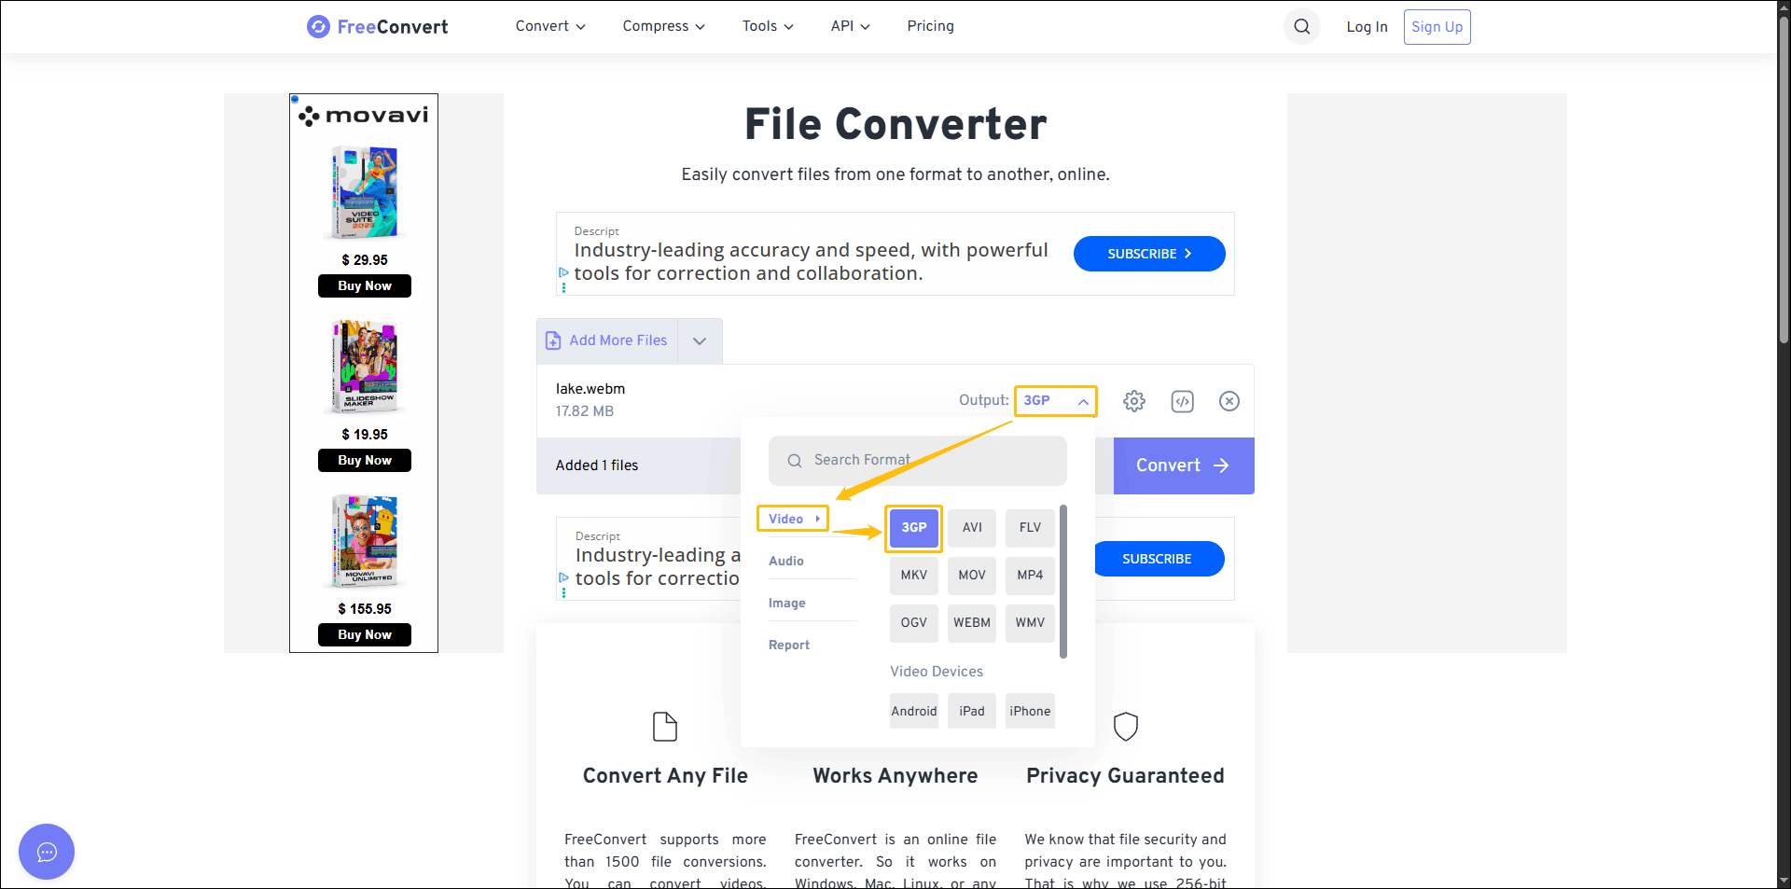Buy the $19.95 Movavi Slideshow Maker
Image resolution: width=1791 pixels, height=889 pixels.
click(x=365, y=461)
